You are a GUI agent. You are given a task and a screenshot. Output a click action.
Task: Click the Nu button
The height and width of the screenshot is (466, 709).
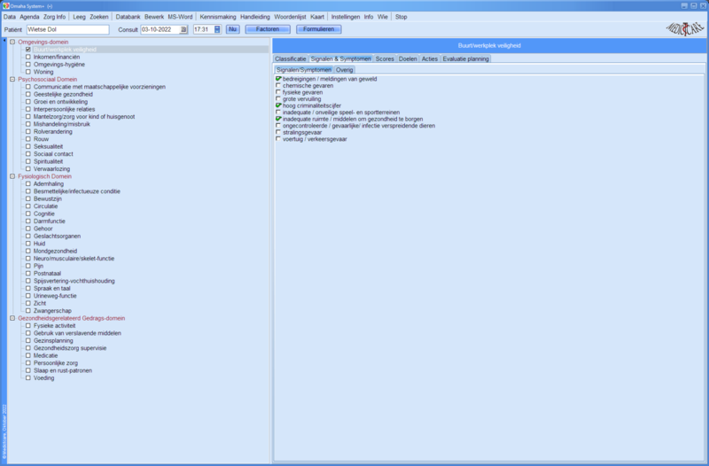(x=232, y=29)
